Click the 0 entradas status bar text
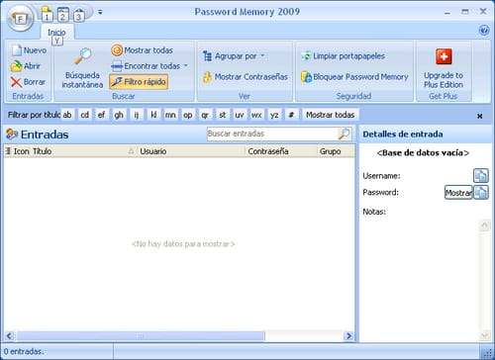The image size is (495, 360). 24,351
